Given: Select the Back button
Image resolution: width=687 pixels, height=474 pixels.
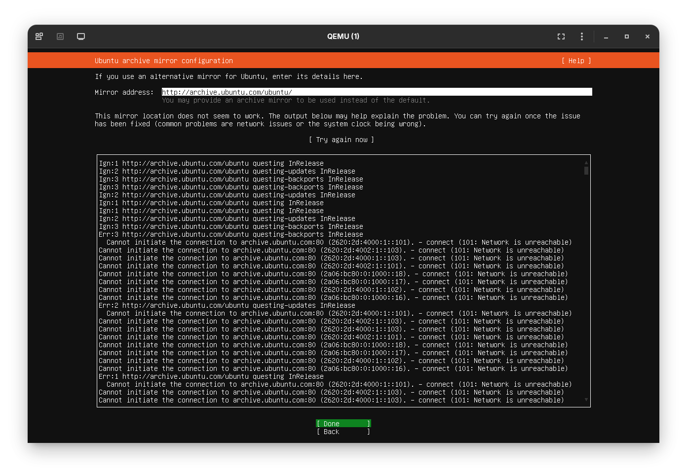Looking at the screenshot, I should tap(343, 432).
